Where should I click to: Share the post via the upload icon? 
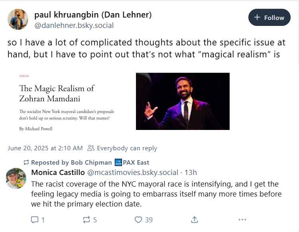click(194, 220)
